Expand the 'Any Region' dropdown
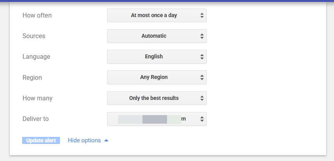334x161 pixels. tap(154, 77)
